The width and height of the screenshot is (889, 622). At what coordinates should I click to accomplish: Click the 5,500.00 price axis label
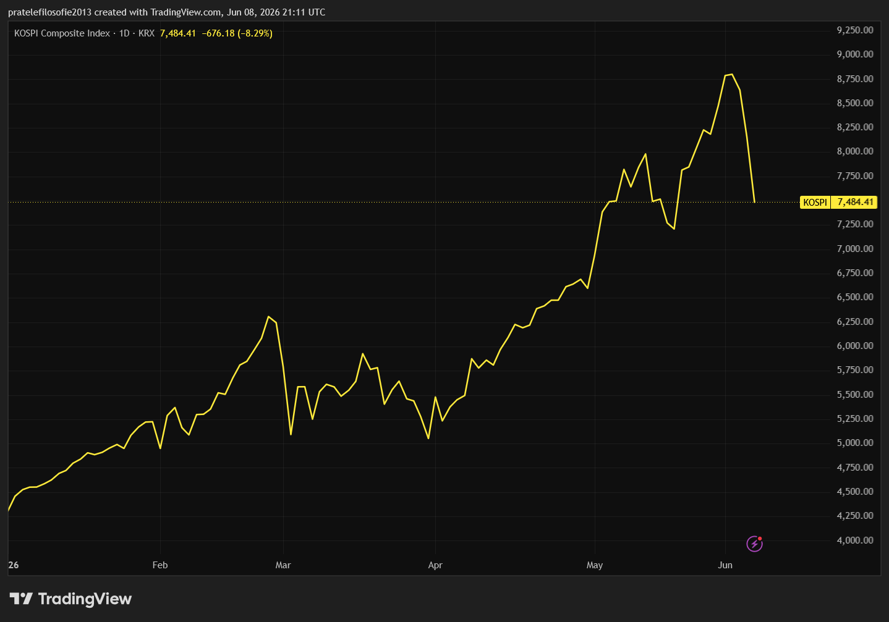pyautogui.click(x=855, y=395)
